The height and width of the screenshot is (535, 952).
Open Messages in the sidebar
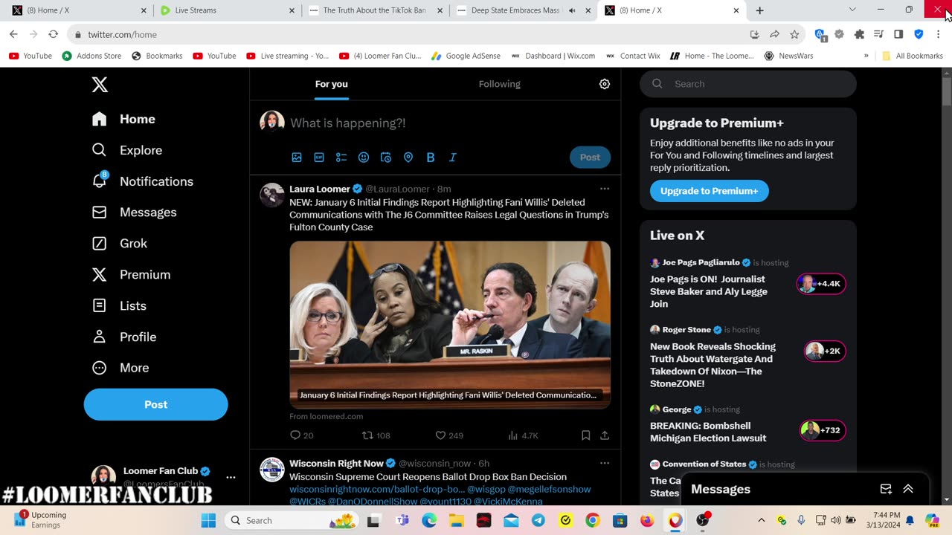coord(134,213)
